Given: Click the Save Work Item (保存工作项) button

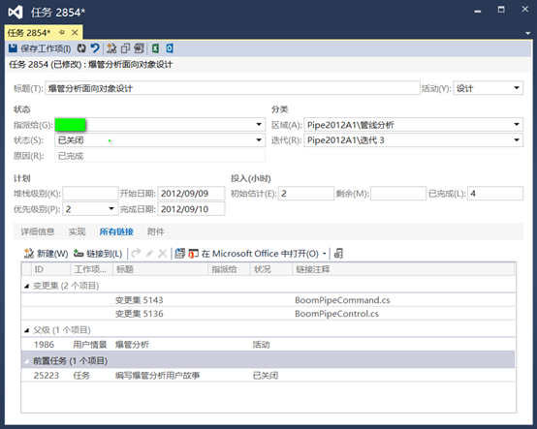Looking at the screenshot, I should (40, 48).
